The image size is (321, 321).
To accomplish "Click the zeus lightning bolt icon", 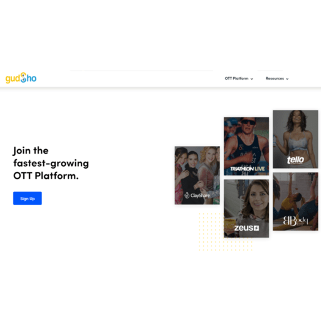I will point(256,228).
